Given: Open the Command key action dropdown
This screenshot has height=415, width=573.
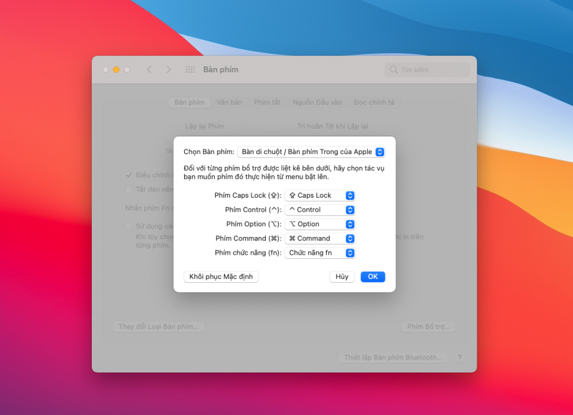Looking at the screenshot, I should pos(320,239).
